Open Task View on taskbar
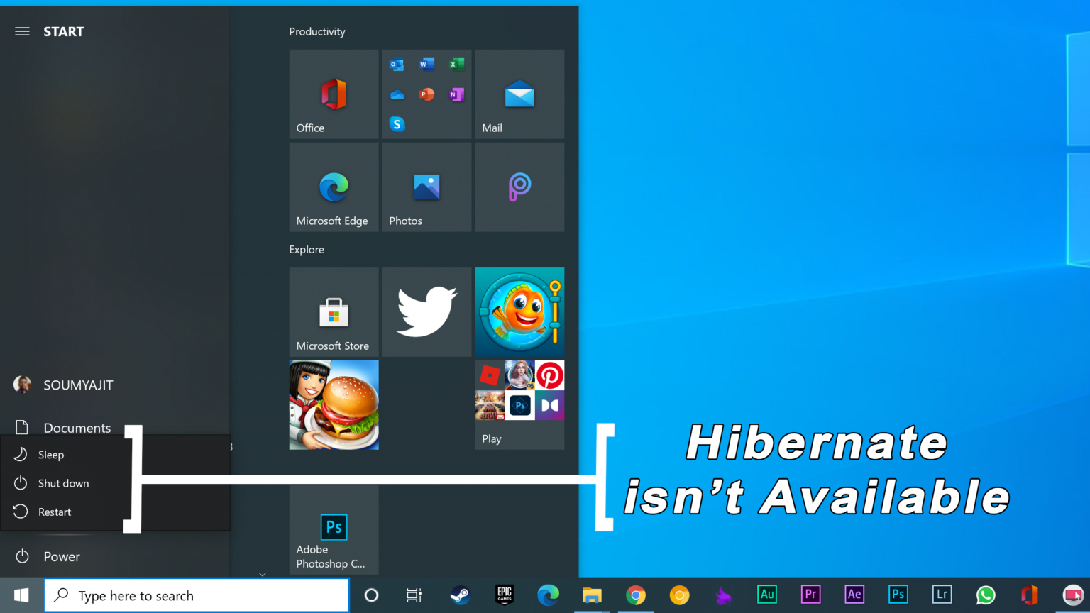The height and width of the screenshot is (613, 1090). pos(414,595)
